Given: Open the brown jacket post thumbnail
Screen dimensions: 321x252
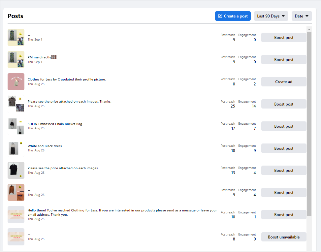Looking at the screenshot, I should 16,192.
